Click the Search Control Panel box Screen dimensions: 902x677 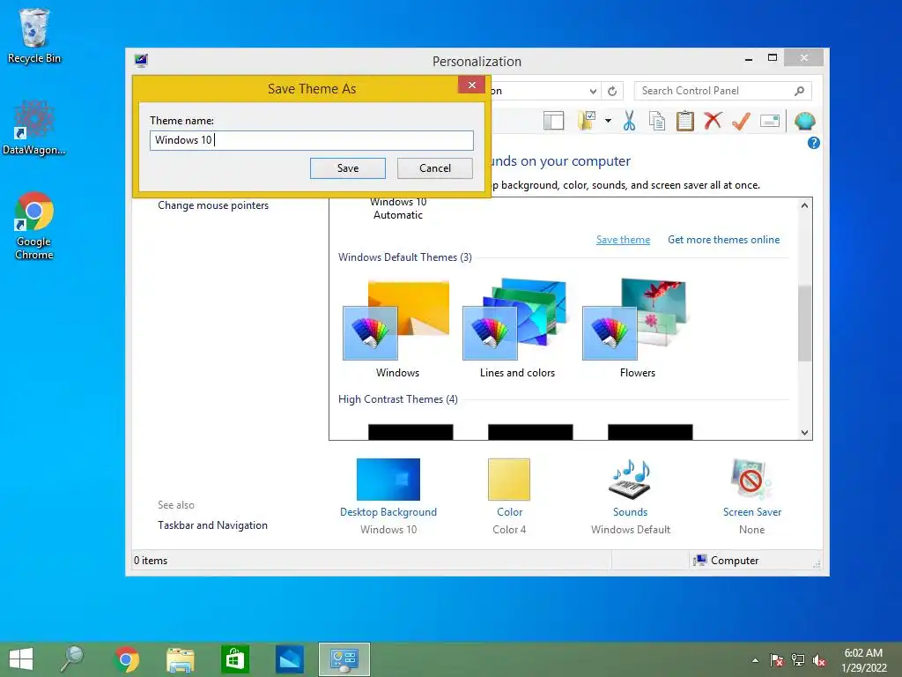pos(723,91)
